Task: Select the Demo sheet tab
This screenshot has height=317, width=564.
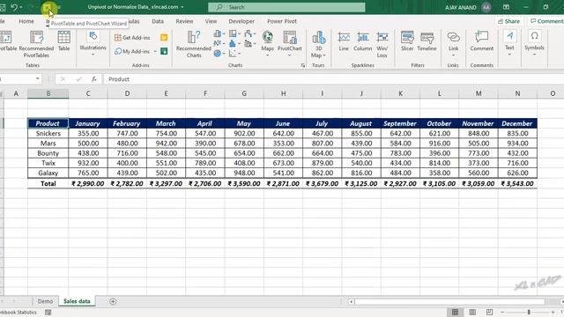Action: pos(45,301)
